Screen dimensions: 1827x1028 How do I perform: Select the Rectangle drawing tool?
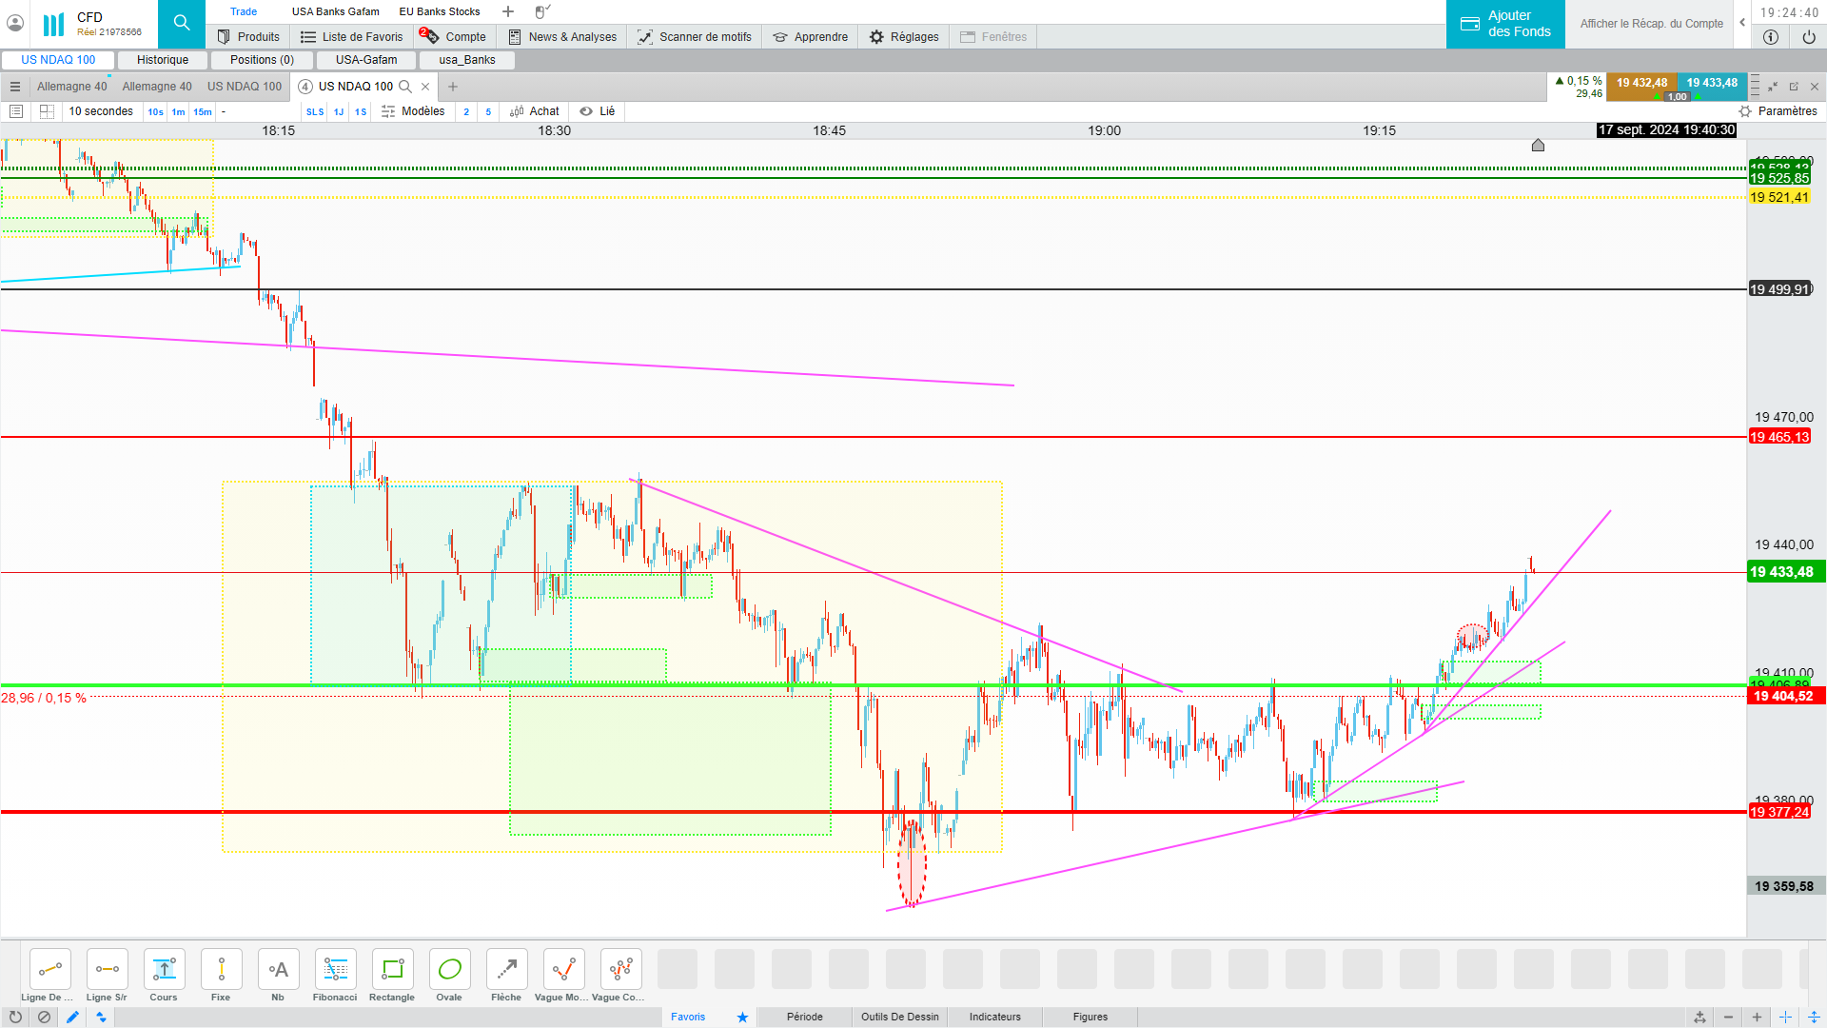(x=392, y=970)
